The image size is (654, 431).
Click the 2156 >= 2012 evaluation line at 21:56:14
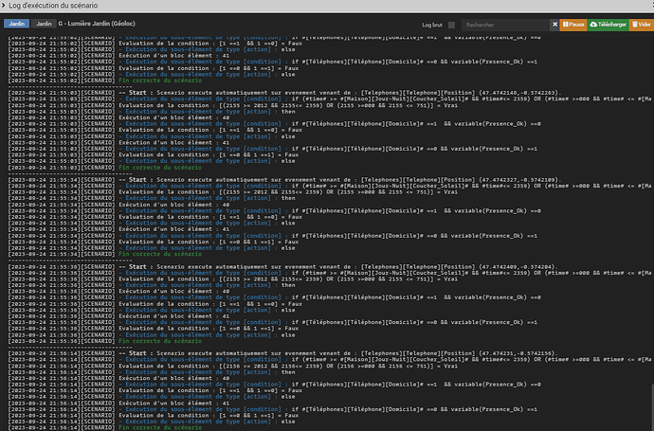point(233,366)
